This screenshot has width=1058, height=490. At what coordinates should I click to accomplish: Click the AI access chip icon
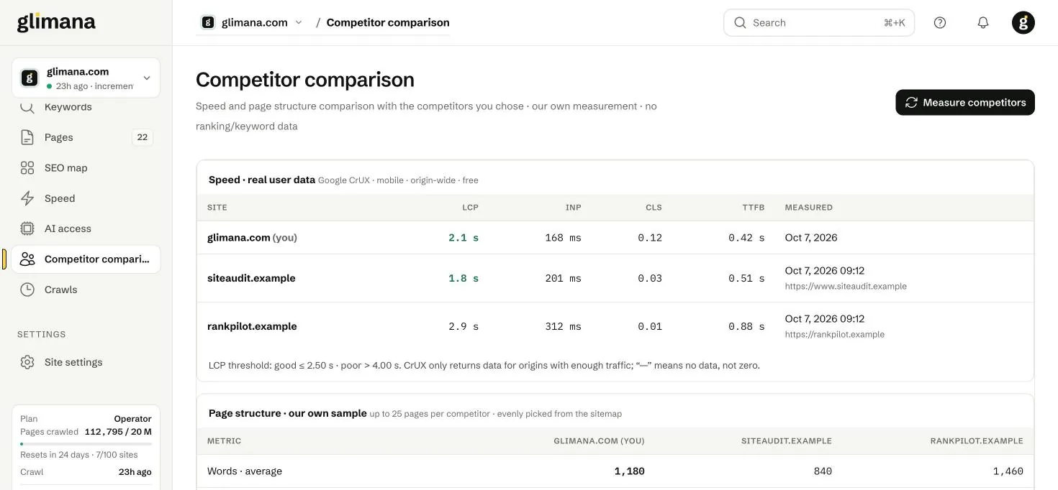pyautogui.click(x=27, y=228)
